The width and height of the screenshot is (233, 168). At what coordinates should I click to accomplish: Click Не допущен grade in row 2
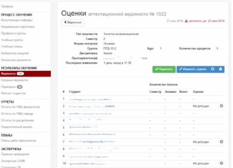click(201, 106)
